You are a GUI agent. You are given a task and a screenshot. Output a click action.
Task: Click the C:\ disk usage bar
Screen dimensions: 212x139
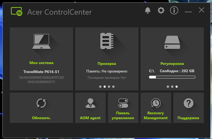coord(172,77)
